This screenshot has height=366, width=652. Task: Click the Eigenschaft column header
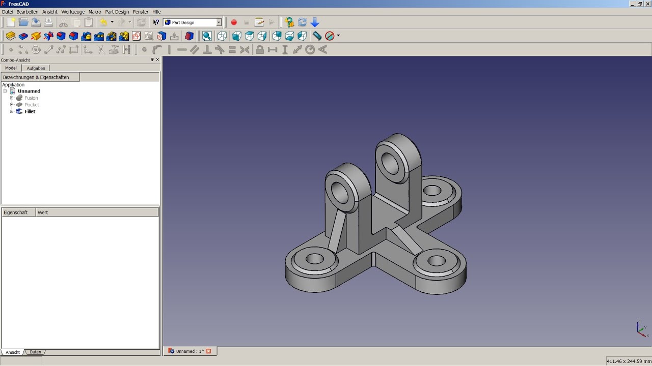(x=19, y=212)
